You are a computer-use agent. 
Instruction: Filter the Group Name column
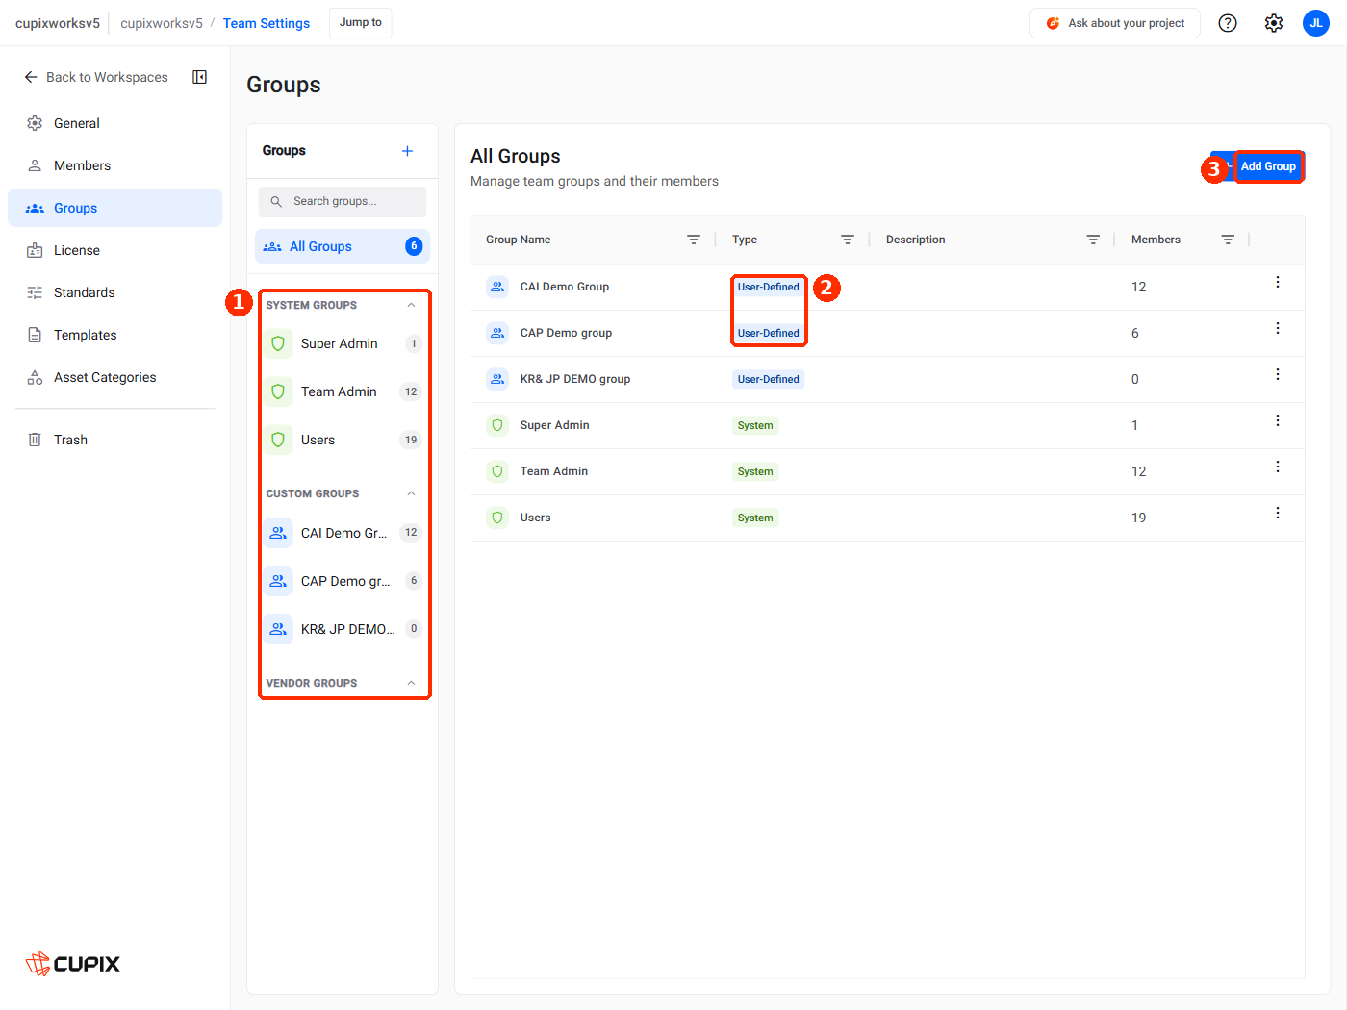(x=694, y=240)
